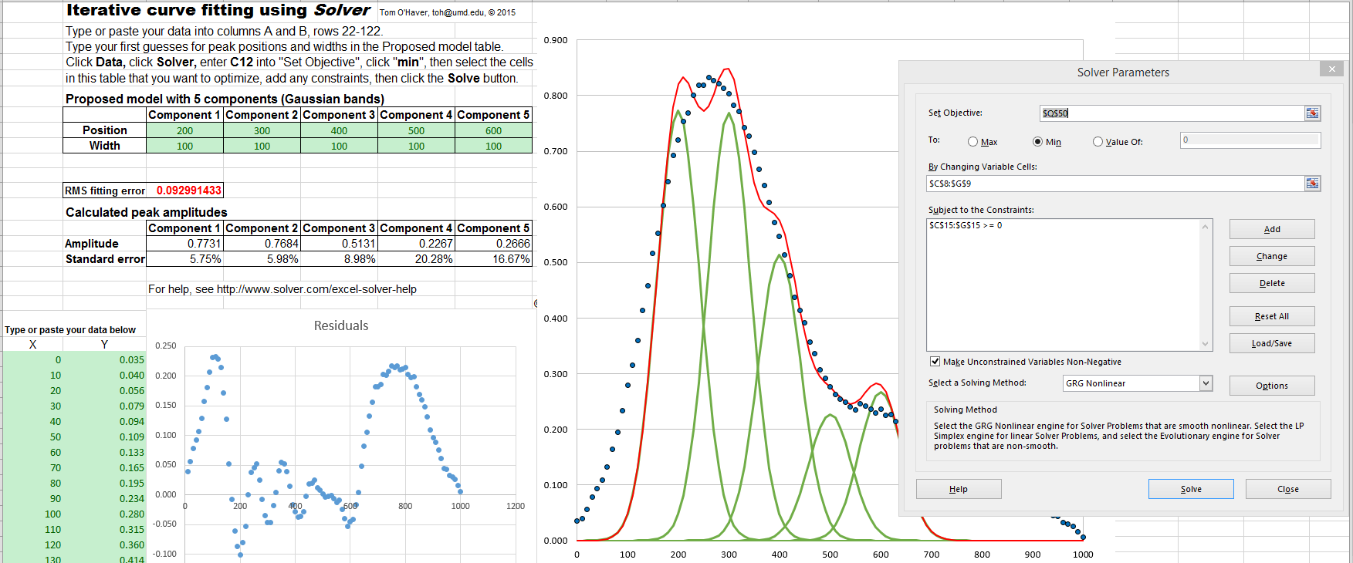
Task: Click scroll-up arrow in the constraints list
Action: coord(1205,227)
